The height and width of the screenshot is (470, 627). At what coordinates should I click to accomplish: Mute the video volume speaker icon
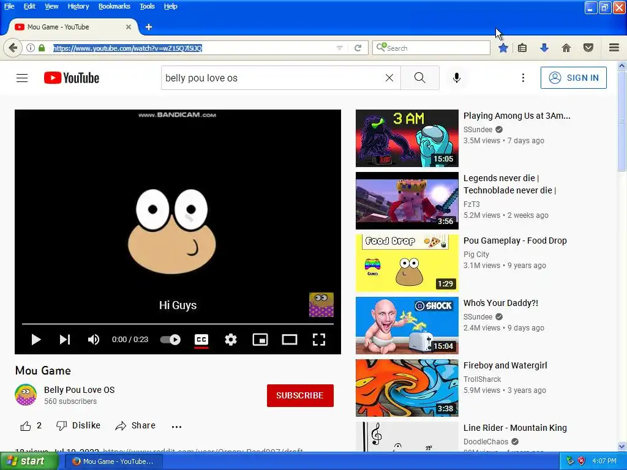tap(94, 340)
